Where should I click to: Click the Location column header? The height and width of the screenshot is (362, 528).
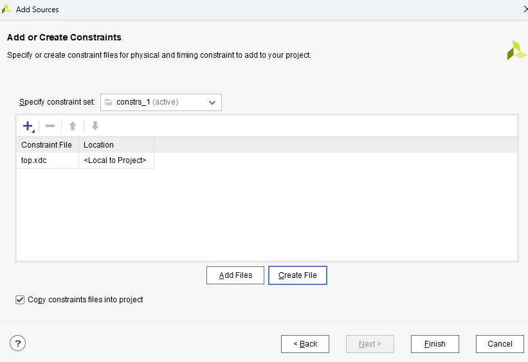pos(116,145)
